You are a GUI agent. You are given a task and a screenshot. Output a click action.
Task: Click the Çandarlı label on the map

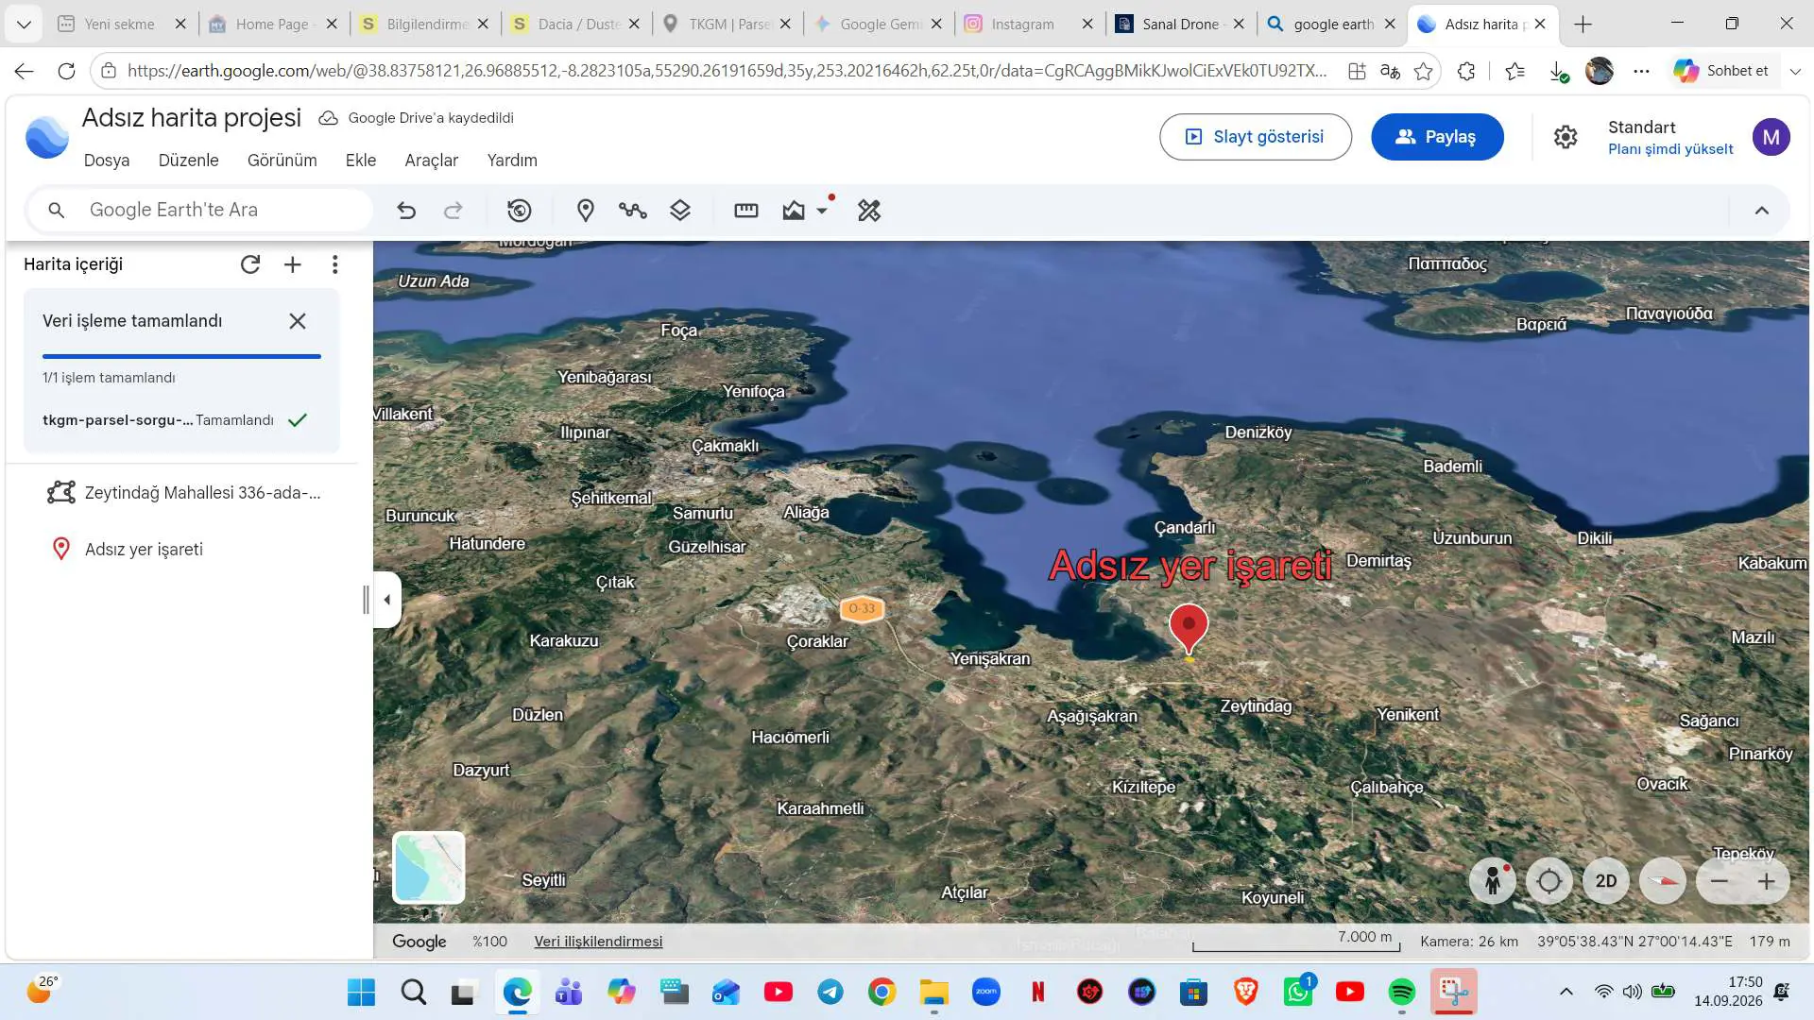click(1185, 528)
